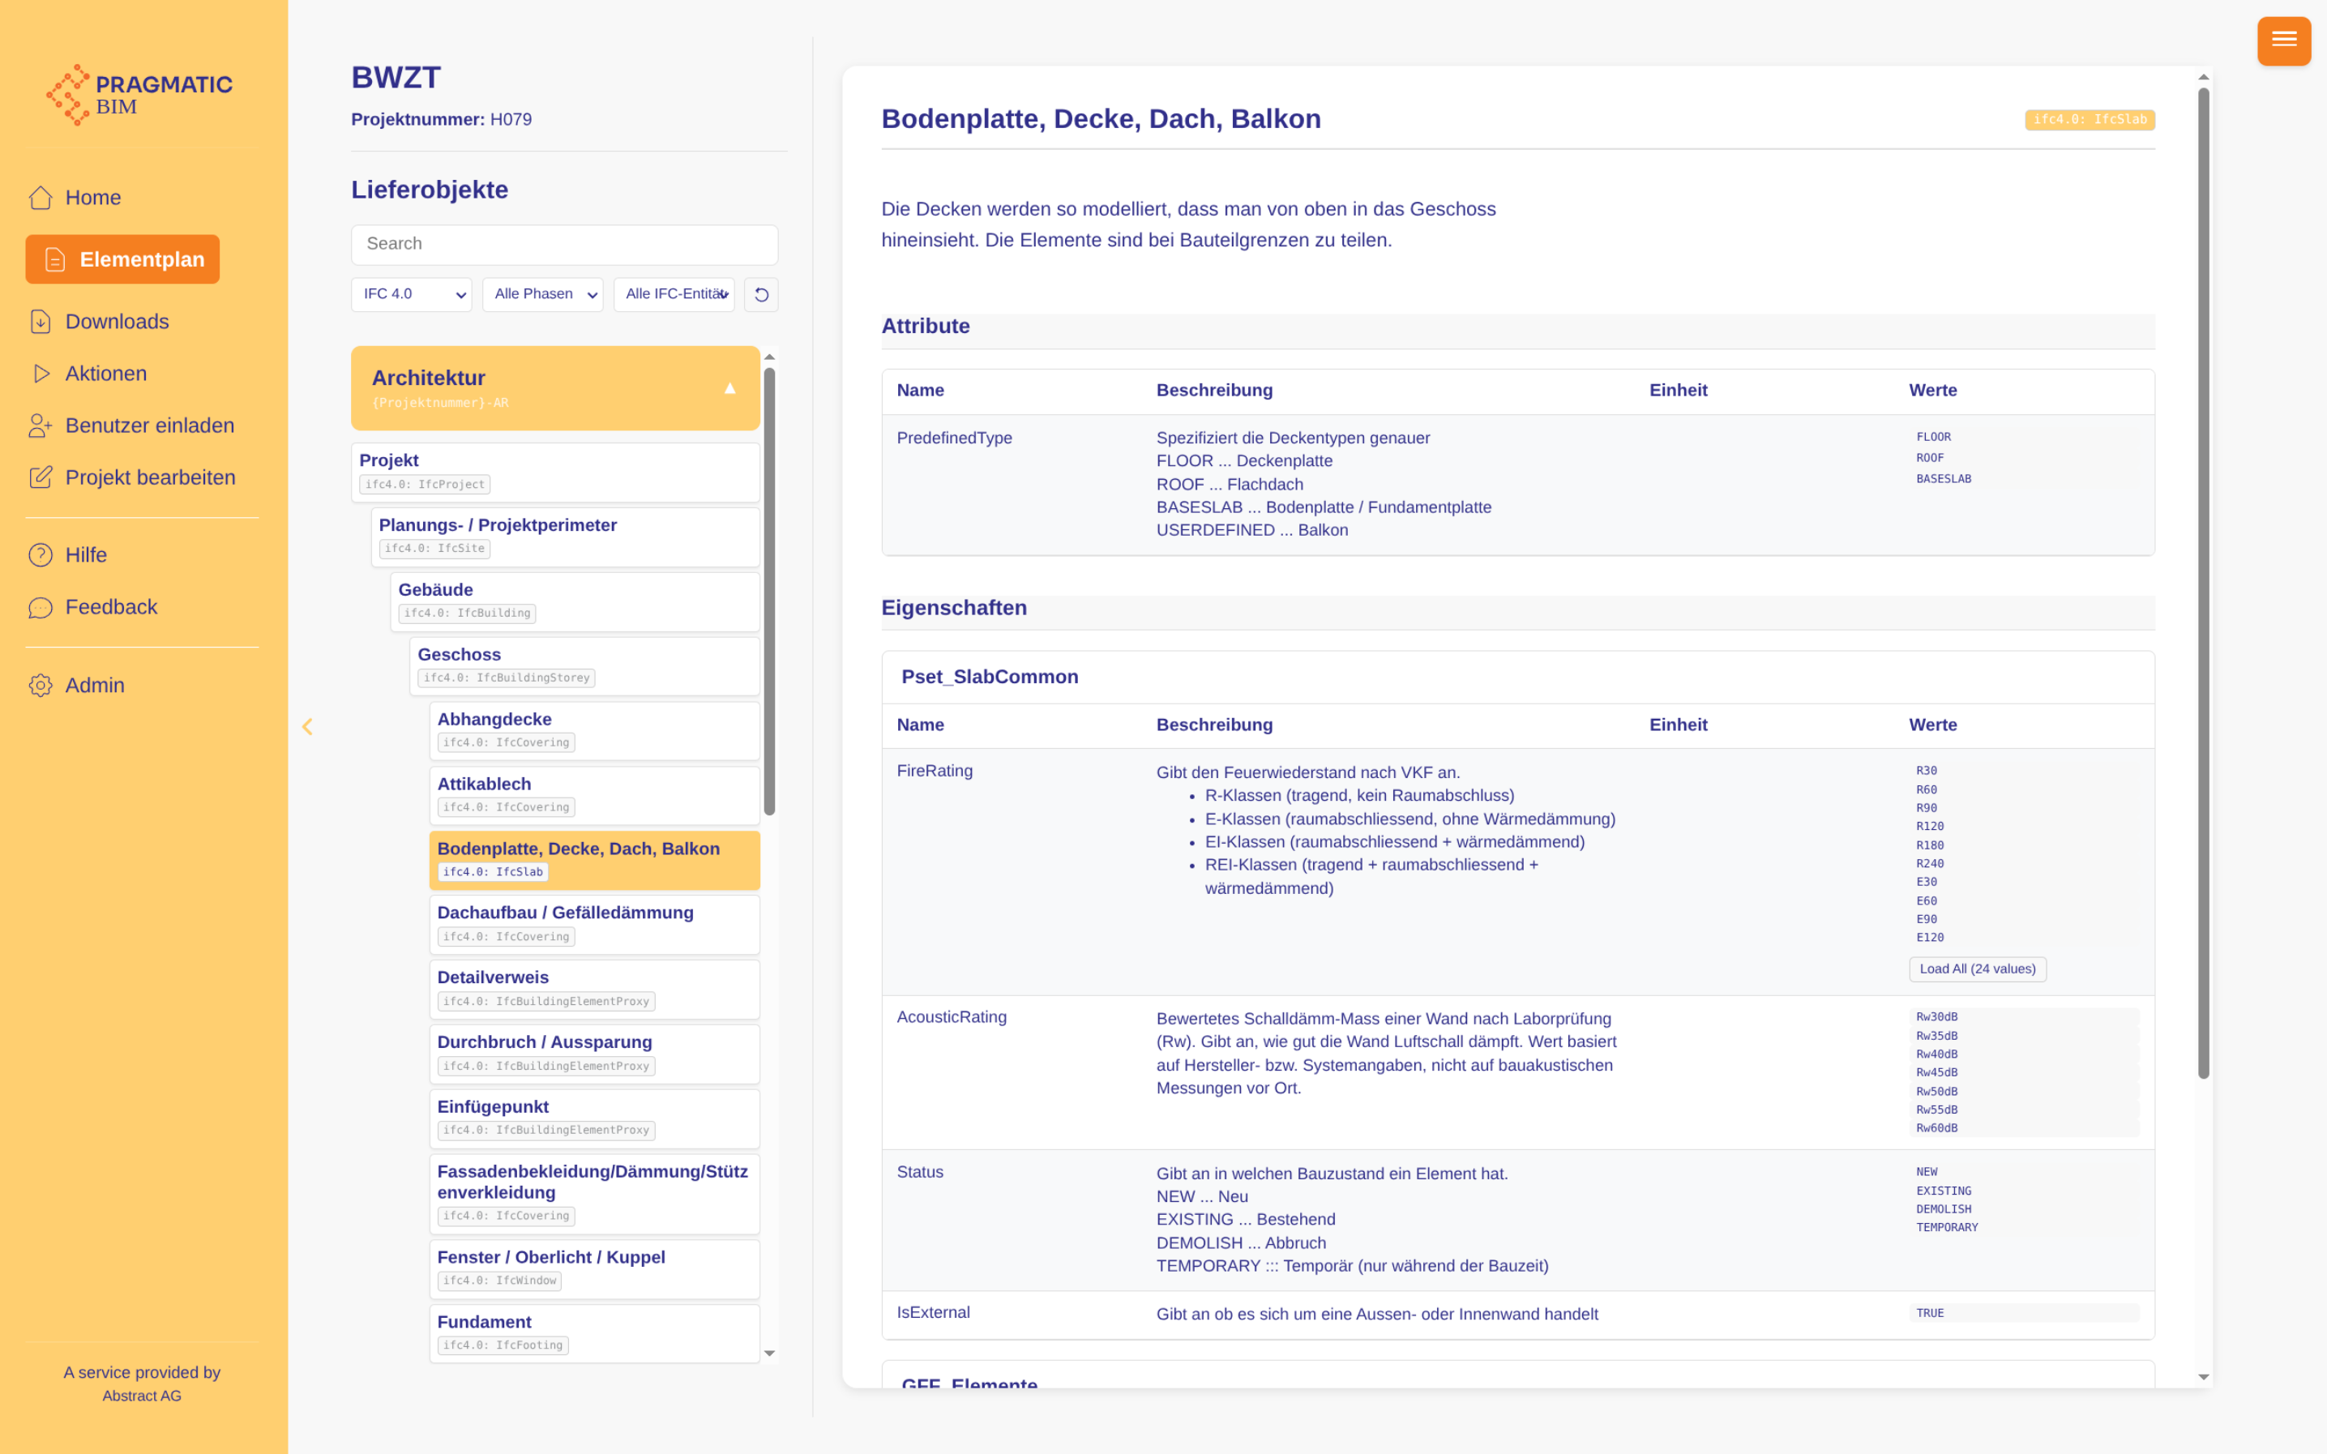This screenshot has height=1454, width=2327.
Task: Click the R120 fire rating value
Action: click(x=1930, y=826)
